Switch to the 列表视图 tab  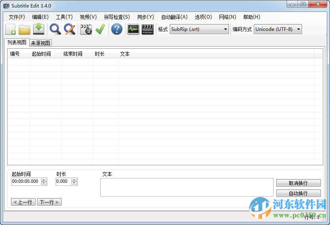click(x=17, y=42)
